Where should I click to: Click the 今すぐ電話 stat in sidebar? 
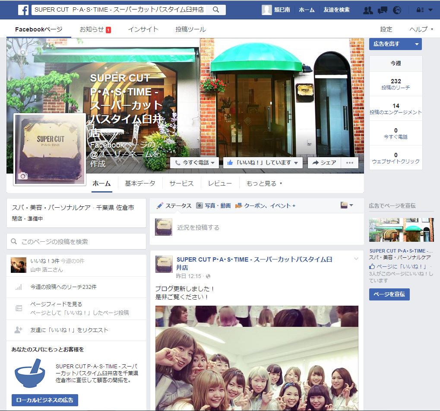pyautogui.click(x=396, y=133)
